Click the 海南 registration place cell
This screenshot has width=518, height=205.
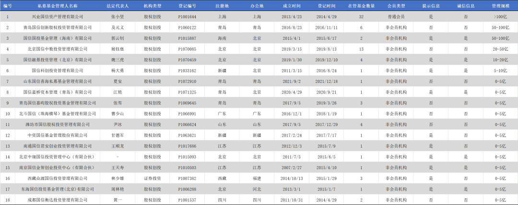point(222,38)
